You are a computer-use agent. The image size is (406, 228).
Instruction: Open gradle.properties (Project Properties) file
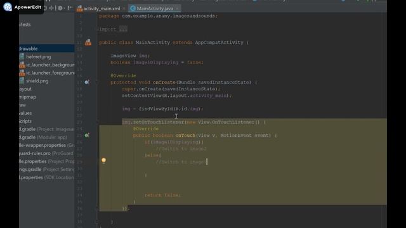point(46,161)
